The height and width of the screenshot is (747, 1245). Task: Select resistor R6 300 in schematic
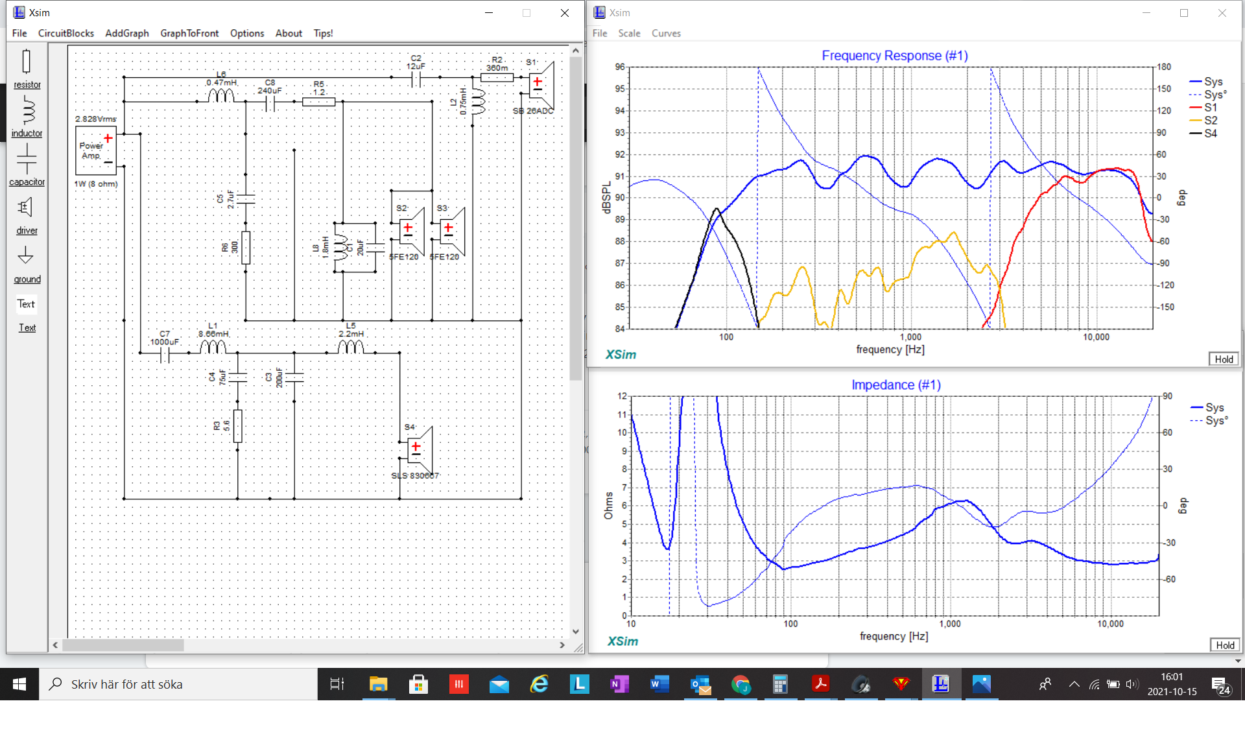pyautogui.click(x=246, y=248)
